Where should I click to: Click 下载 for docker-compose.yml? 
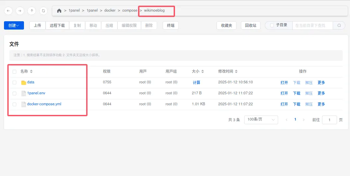coord(297,104)
